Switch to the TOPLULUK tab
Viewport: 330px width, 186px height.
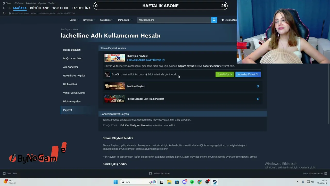coord(60,8)
